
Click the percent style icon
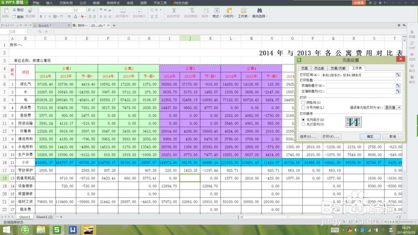tap(156, 10)
